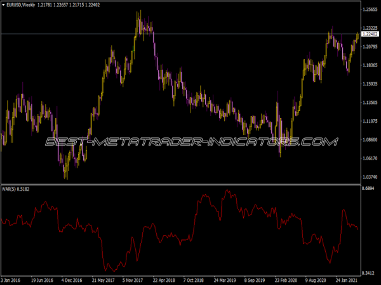This screenshot has width=381, height=285.
Task: Click the 9 Aug 2020 date label
Action: 315,279
